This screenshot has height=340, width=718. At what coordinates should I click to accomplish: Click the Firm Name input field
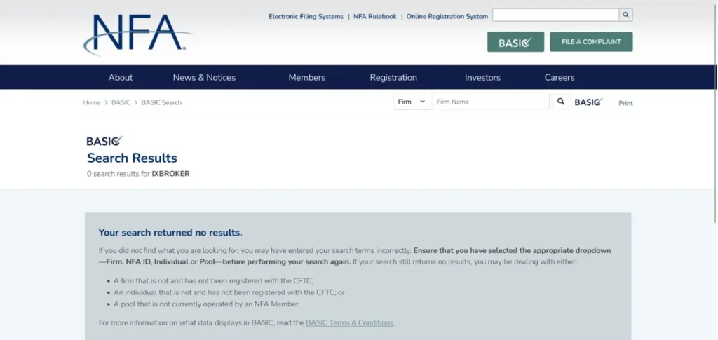[491, 102]
